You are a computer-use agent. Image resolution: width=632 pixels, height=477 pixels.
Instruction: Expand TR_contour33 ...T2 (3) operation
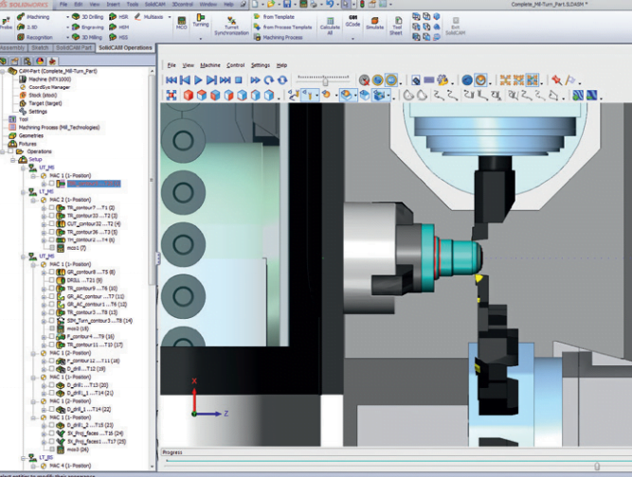click(x=44, y=216)
